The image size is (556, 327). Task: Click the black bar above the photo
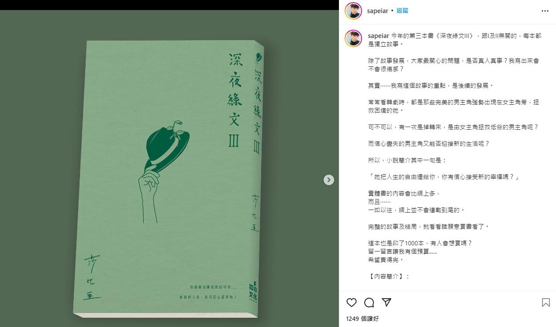[169, 5]
